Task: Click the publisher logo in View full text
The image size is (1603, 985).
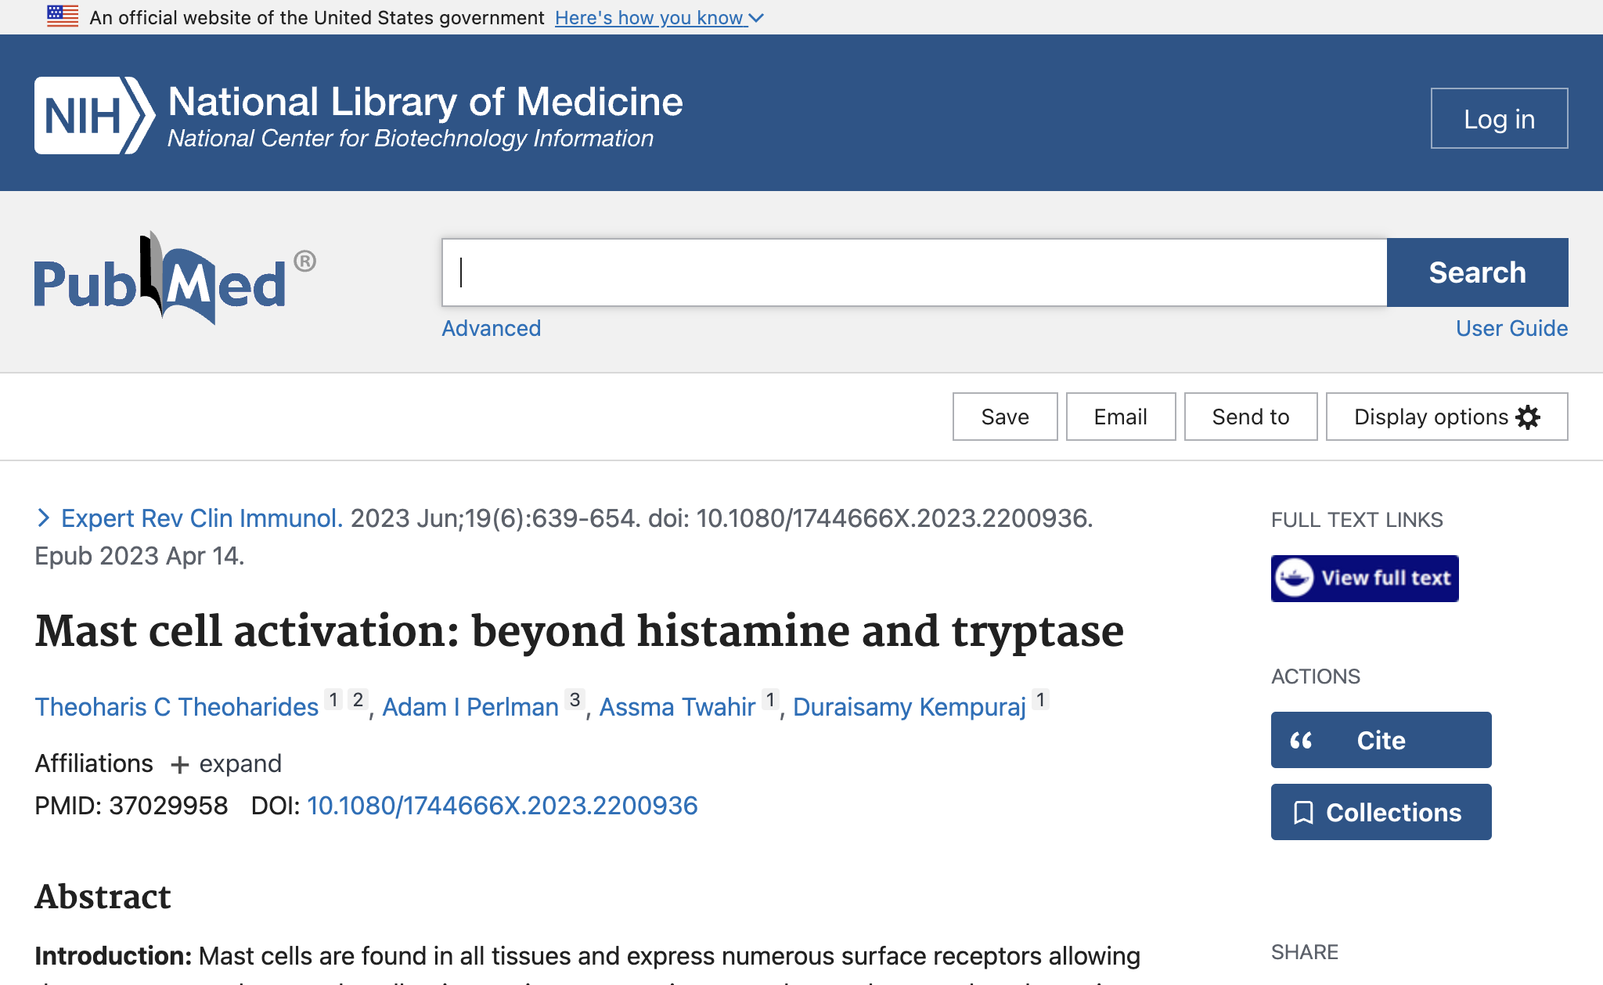Action: 1294,578
